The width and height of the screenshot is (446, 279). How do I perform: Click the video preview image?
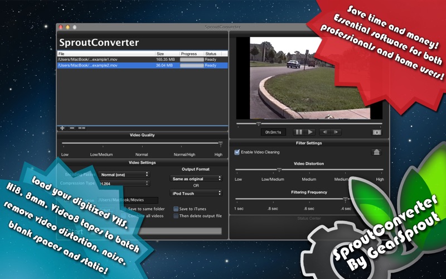pyautogui.click(x=310, y=78)
